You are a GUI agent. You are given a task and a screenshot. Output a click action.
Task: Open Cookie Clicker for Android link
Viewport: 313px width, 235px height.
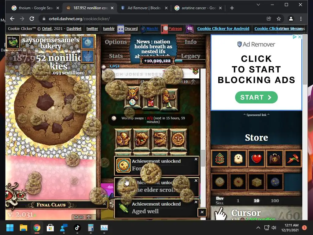pos(223,28)
